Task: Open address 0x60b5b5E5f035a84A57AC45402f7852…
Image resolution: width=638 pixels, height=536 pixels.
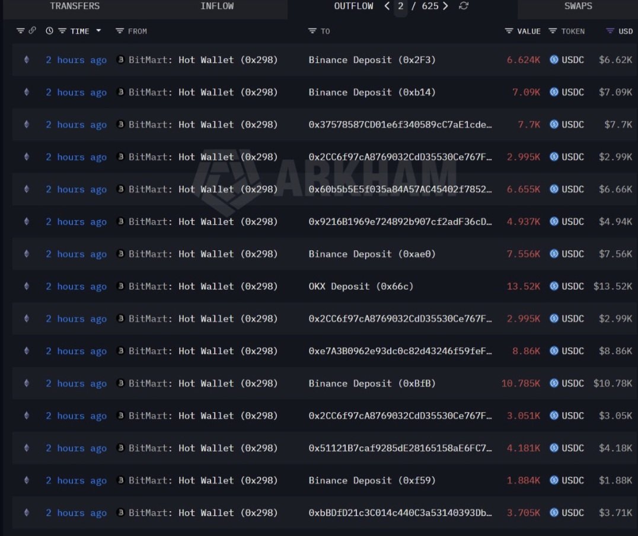Action: coord(400,189)
